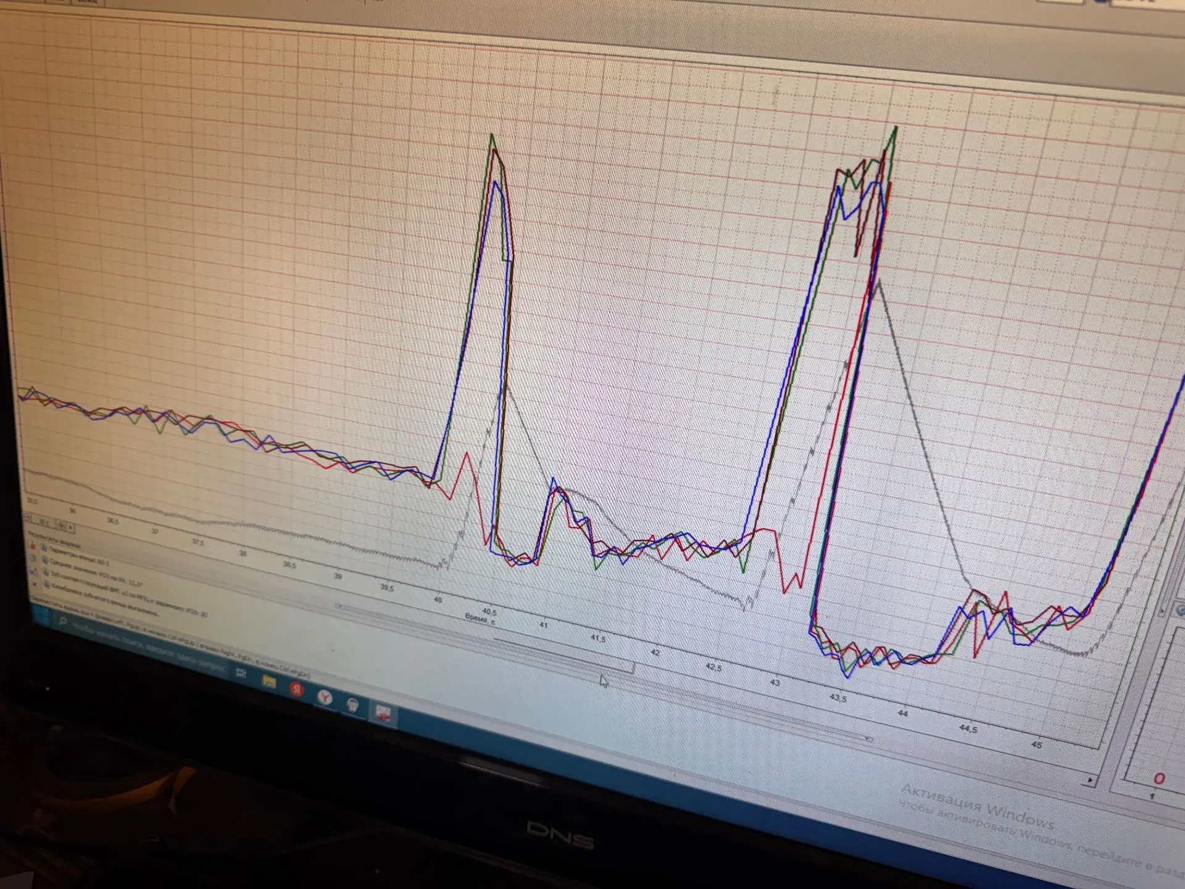Click the info icon beside "Среднее значение УОЗ"
This screenshot has height=889, width=1185.
(x=45, y=560)
